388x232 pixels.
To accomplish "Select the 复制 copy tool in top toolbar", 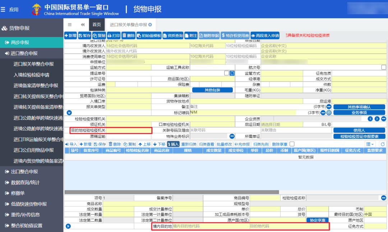I will [99, 35].
